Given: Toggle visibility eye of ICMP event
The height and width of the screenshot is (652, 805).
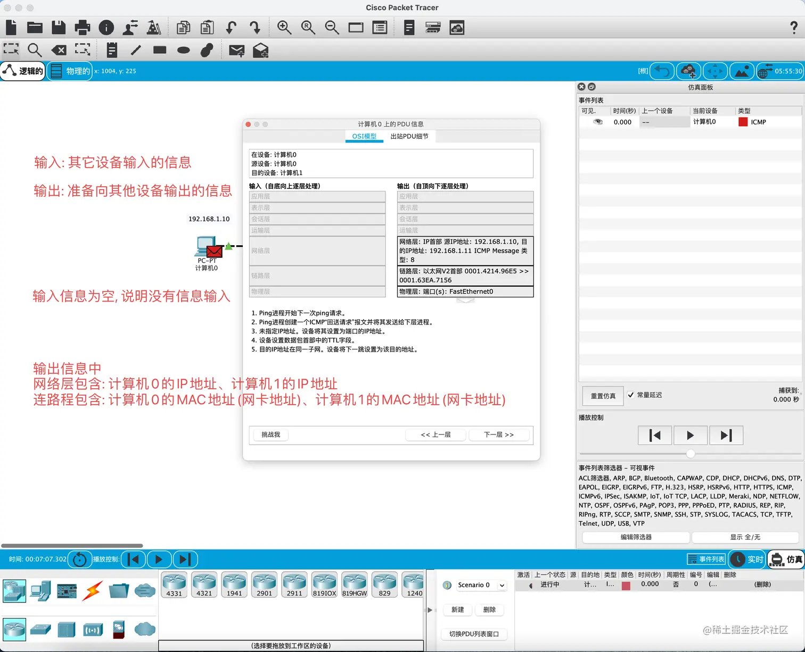Looking at the screenshot, I should [x=598, y=122].
